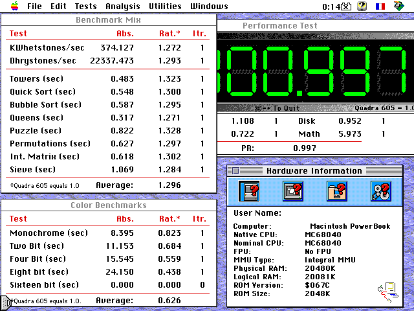Open the Apple menu
Image resolution: width=414 pixels, height=311 pixels.
[15, 6]
